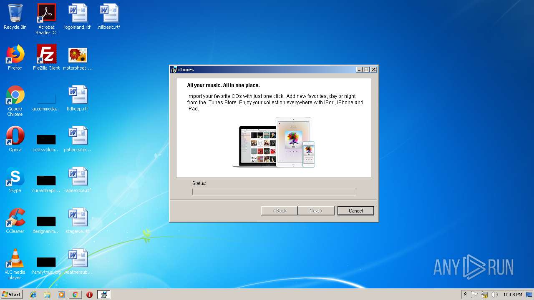The height and width of the screenshot is (300, 534).
Task: Open Windows Explorer folder in taskbar
Action: (x=47, y=295)
